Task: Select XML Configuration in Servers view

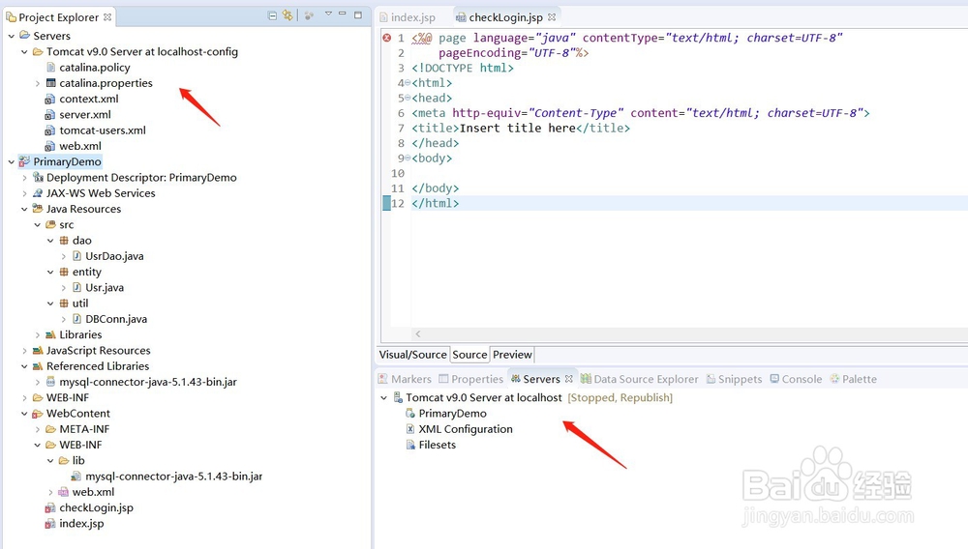Action: pos(466,429)
